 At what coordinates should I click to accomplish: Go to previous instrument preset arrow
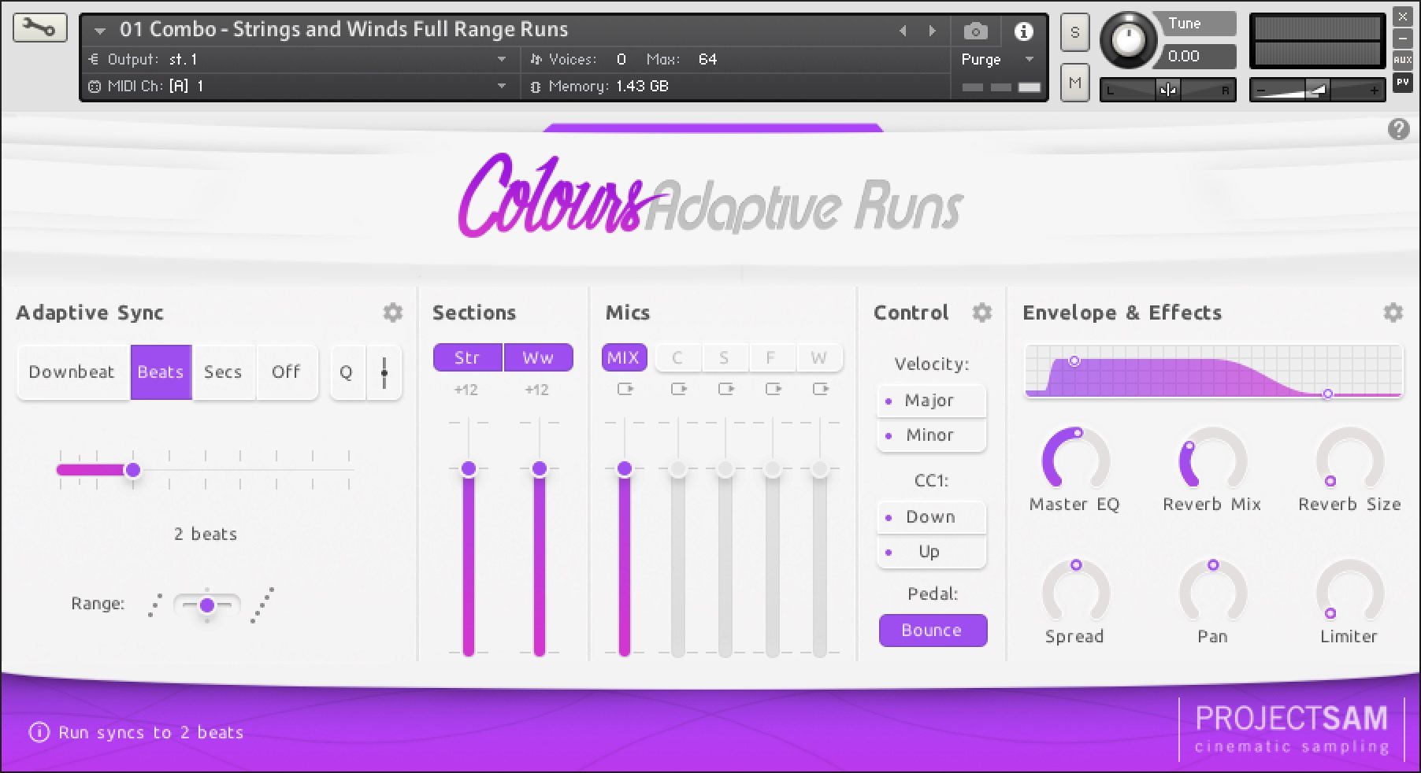pos(903,31)
